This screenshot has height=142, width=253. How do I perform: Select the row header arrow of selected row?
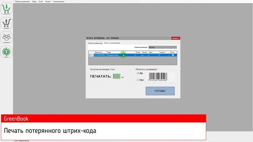click(x=91, y=55)
